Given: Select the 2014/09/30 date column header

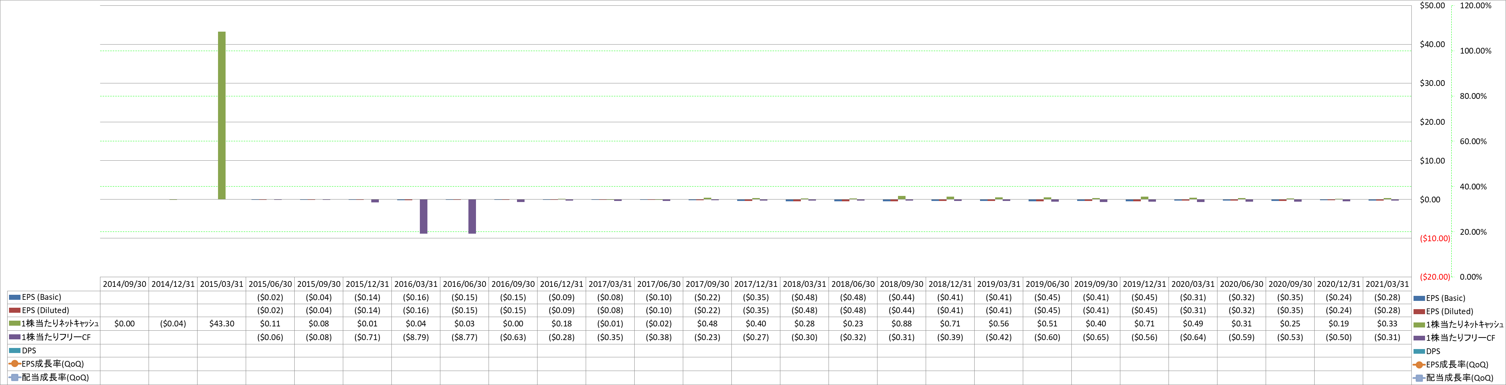Looking at the screenshot, I should [x=124, y=284].
